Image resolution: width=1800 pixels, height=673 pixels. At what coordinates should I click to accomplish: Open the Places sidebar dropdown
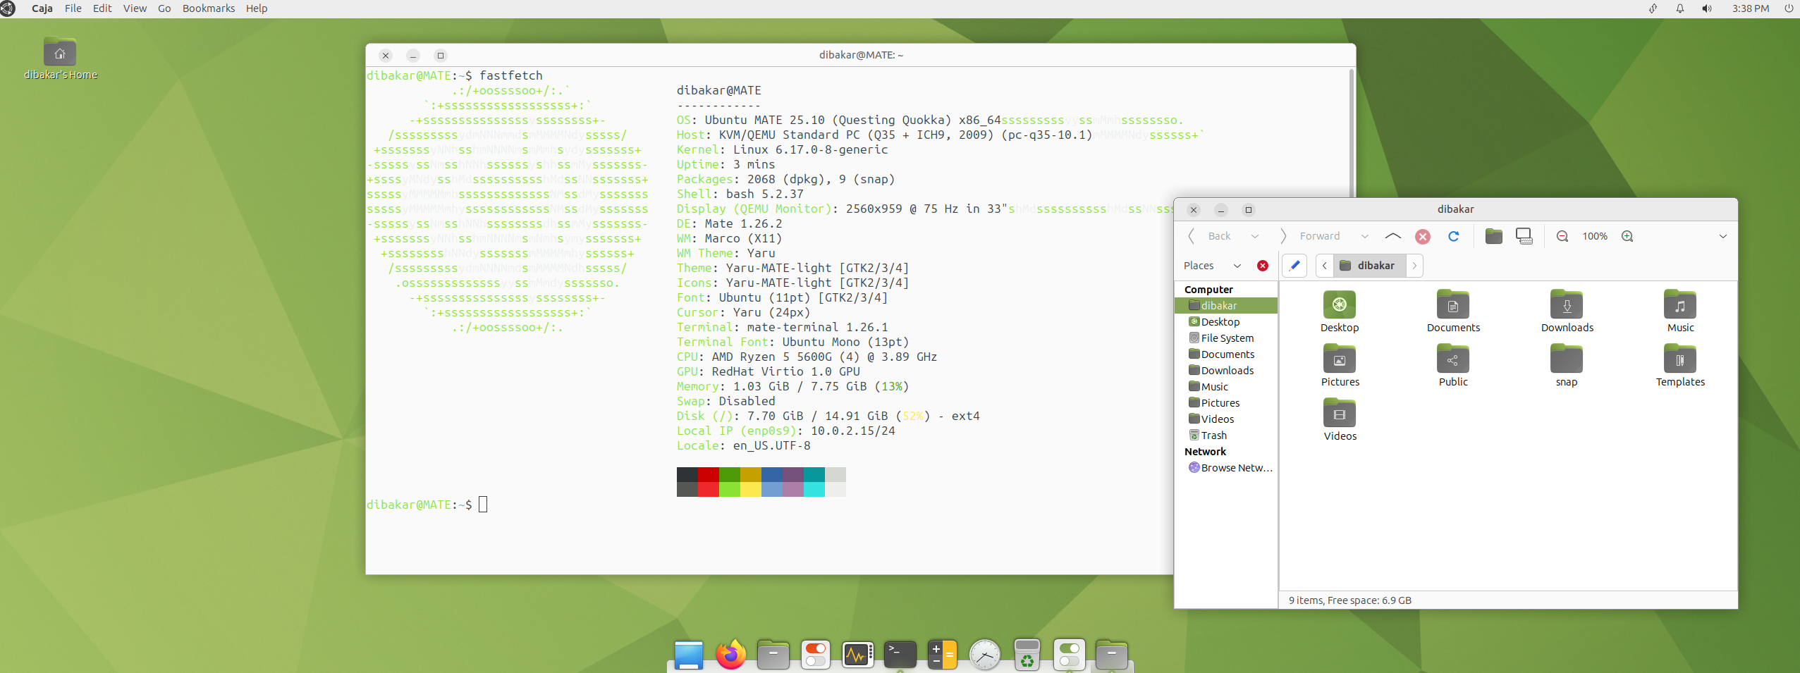coord(1237,266)
